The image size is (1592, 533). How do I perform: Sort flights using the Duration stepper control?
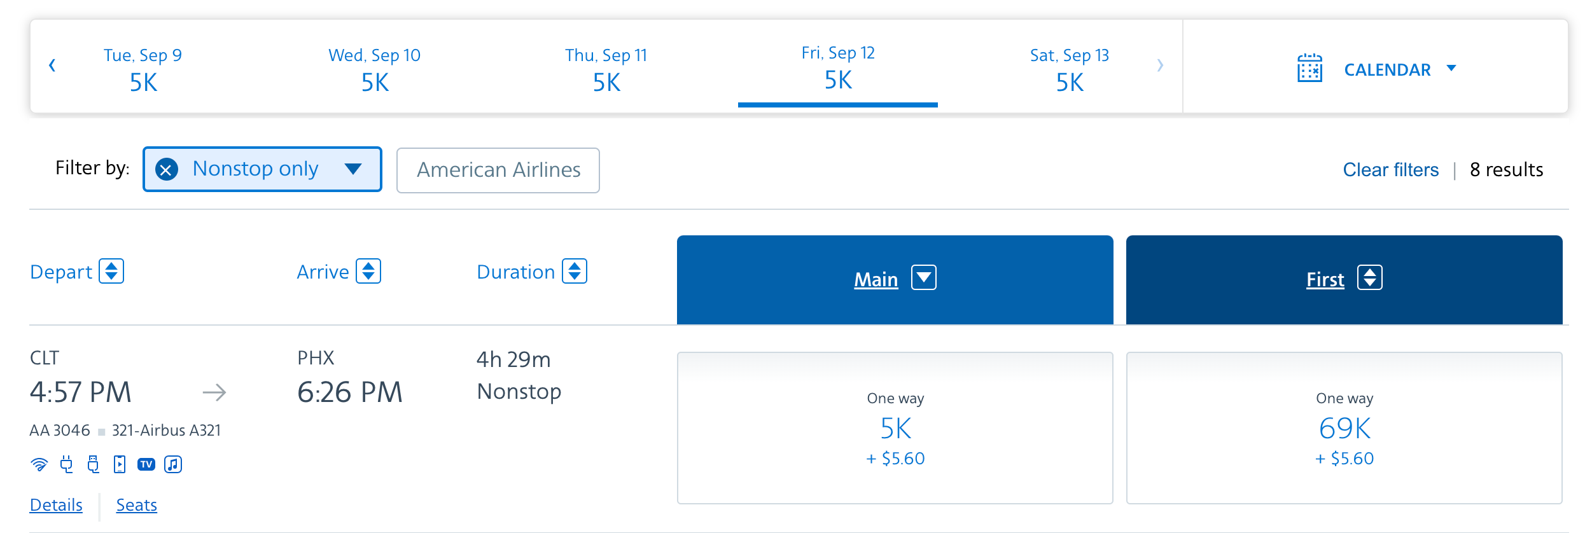575,272
